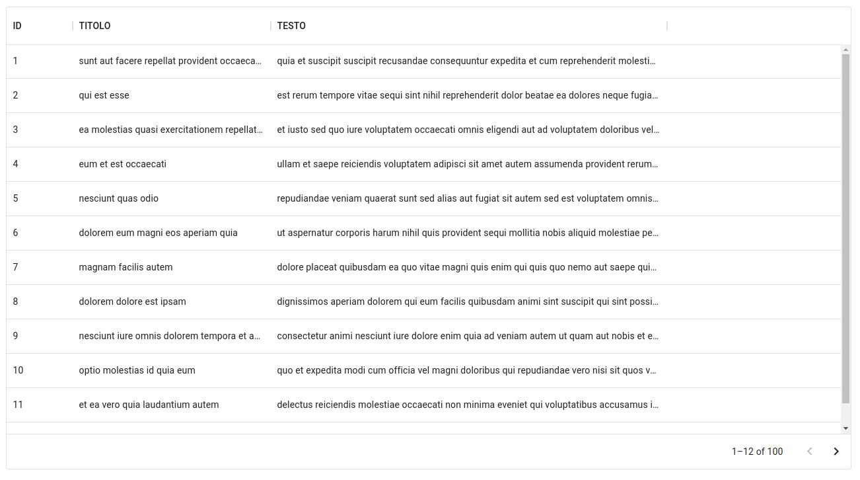Click the '1–12 of 100' range label
This screenshot has width=860, height=480.
pyautogui.click(x=757, y=451)
